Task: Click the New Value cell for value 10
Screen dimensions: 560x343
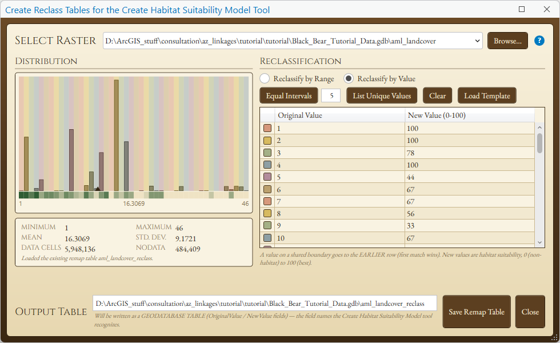Action: pyautogui.click(x=470, y=238)
